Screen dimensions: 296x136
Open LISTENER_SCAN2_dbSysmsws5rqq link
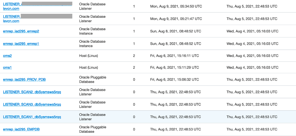[x=32, y=92]
